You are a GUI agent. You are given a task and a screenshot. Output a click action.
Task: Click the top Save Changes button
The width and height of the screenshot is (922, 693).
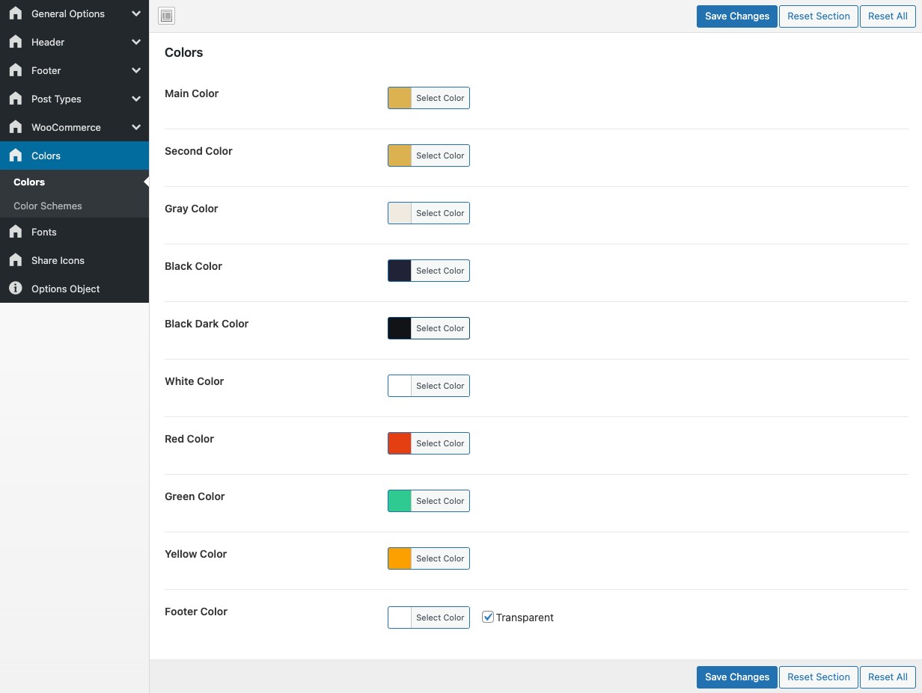point(737,16)
